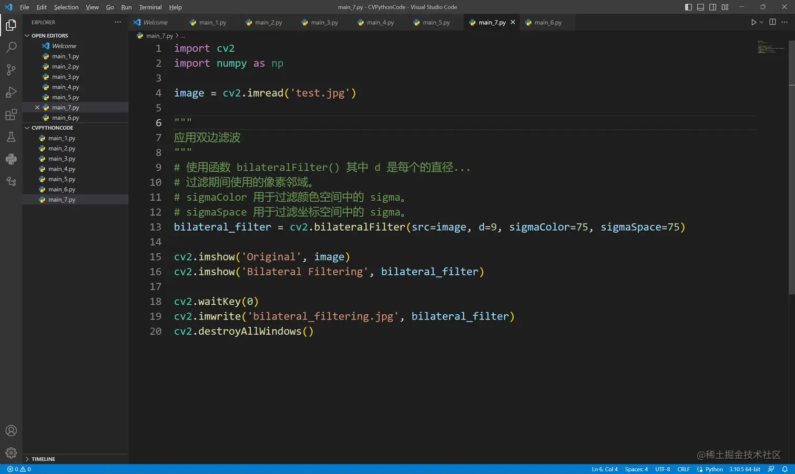Open the View menu
The width and height of the screenshot is (795, 474).
[93, 7]
